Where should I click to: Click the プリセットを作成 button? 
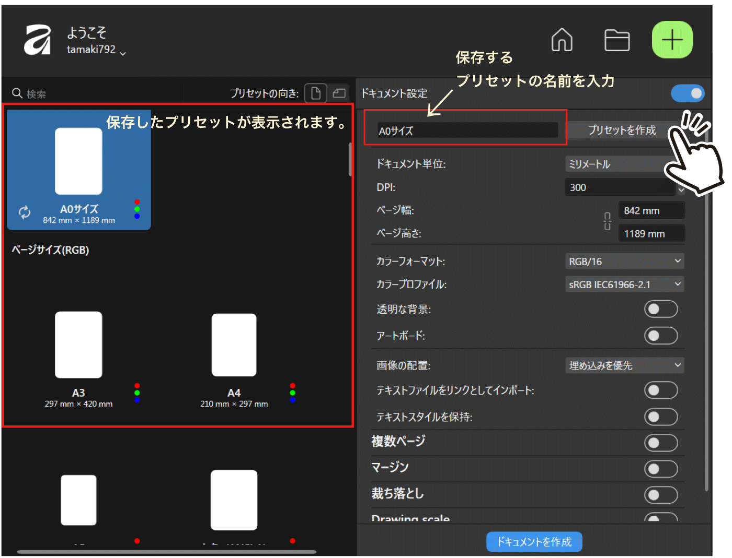click(x=621, y=130)
